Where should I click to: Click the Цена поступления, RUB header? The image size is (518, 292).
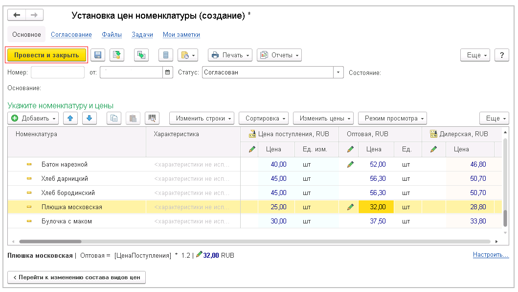tap(290, 134)
